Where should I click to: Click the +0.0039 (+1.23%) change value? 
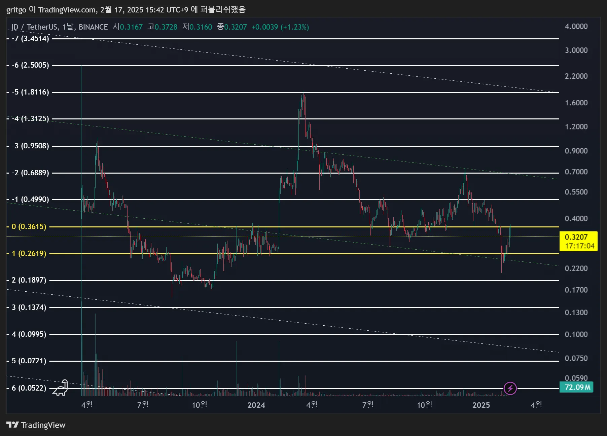point(280,27)
